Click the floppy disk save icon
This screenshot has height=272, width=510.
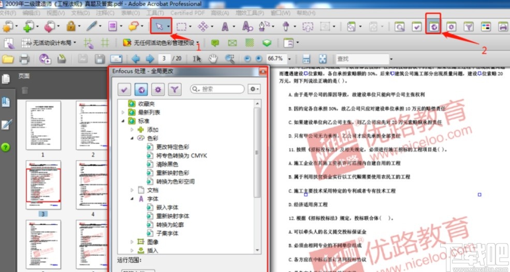click(99, 59)
